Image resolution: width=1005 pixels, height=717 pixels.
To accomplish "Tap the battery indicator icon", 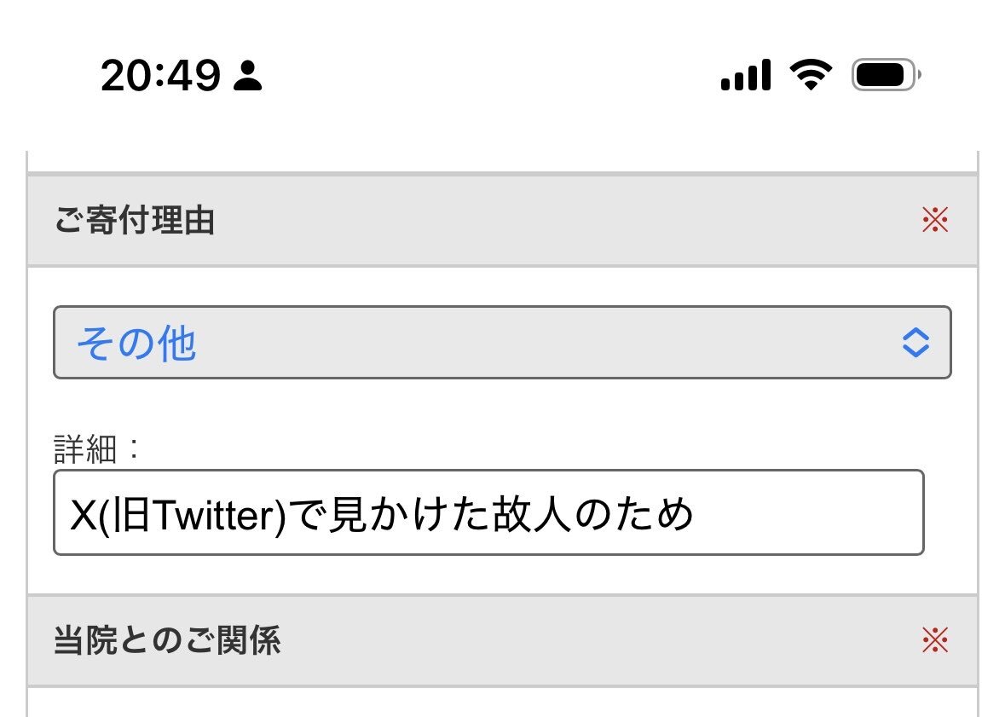I will (886, 76).
